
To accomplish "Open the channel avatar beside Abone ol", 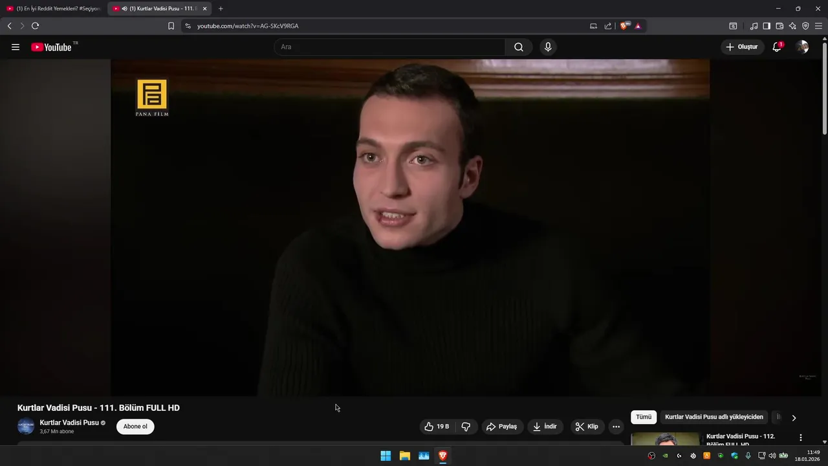I will (26, 427).
